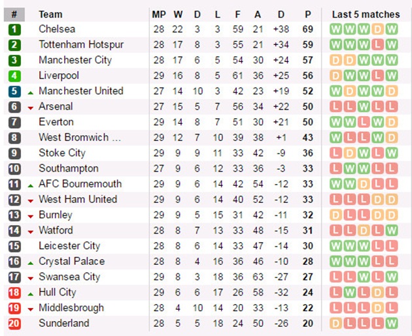Click the draw badge in Watford's row

(x=364, y=230)
